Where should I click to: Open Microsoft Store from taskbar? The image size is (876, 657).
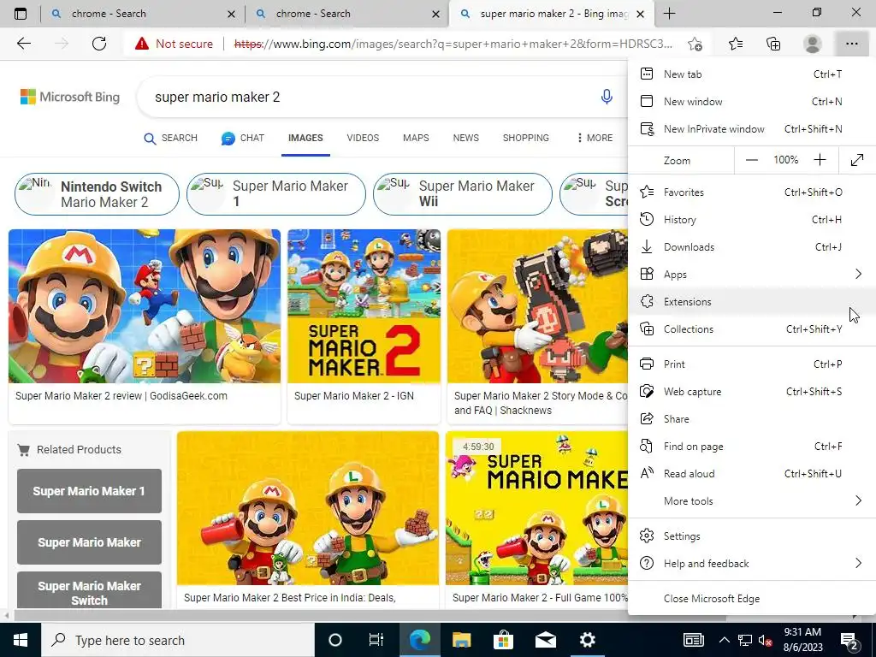[503, 640]
